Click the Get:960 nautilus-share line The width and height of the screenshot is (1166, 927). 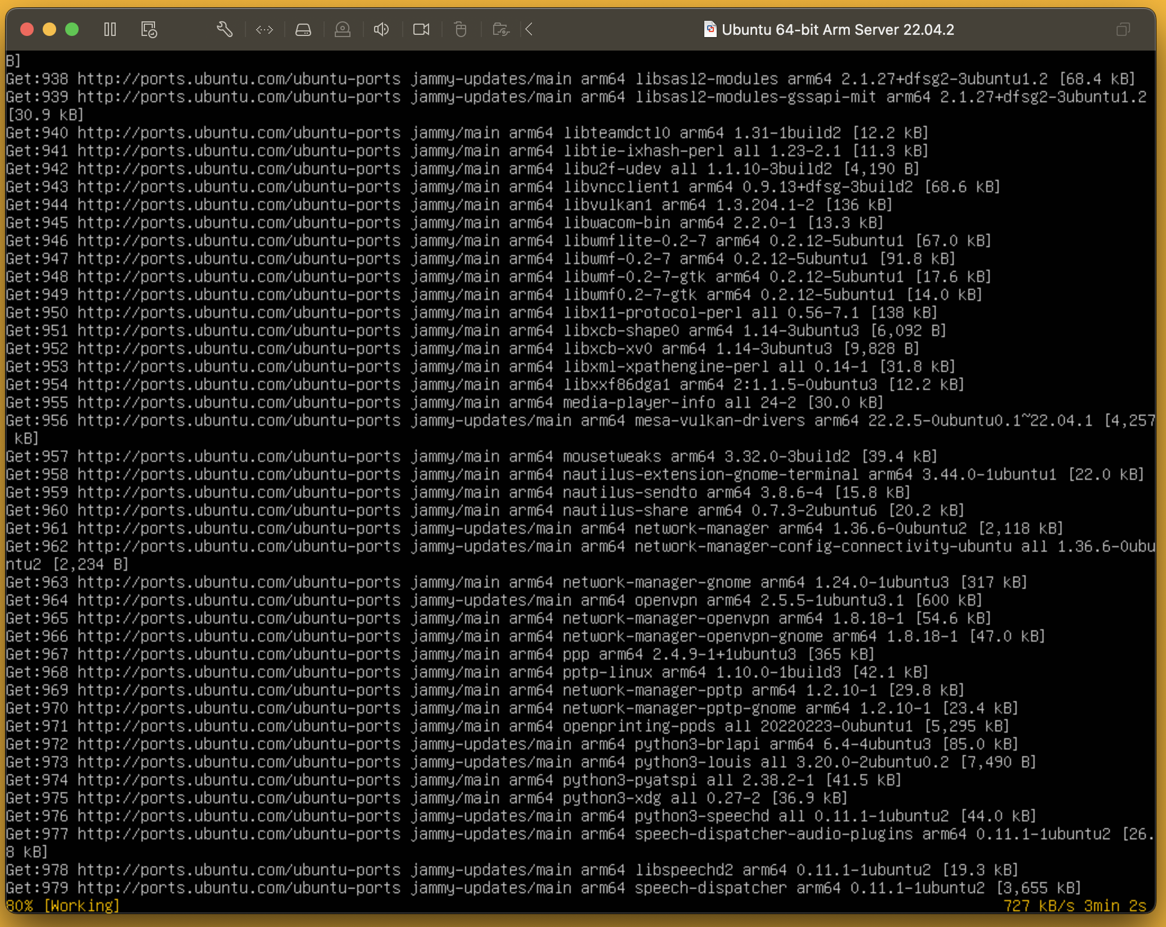click(485, 510)
